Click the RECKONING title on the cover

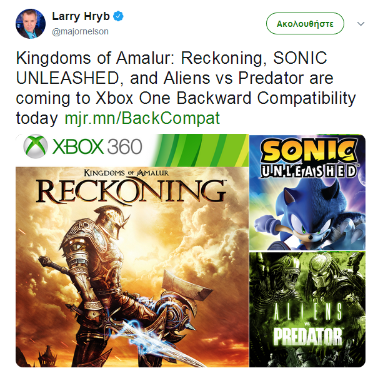click(x=131, y=190)
